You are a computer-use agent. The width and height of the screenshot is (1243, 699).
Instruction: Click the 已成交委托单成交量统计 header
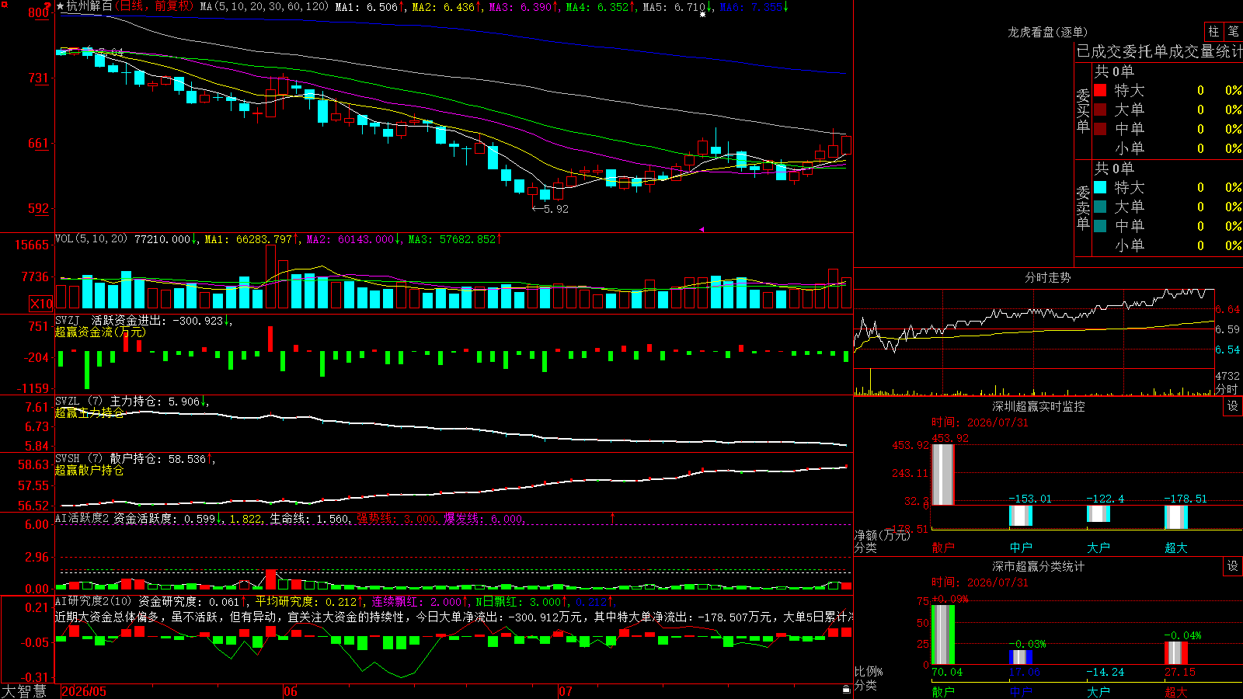point(1159,51)
